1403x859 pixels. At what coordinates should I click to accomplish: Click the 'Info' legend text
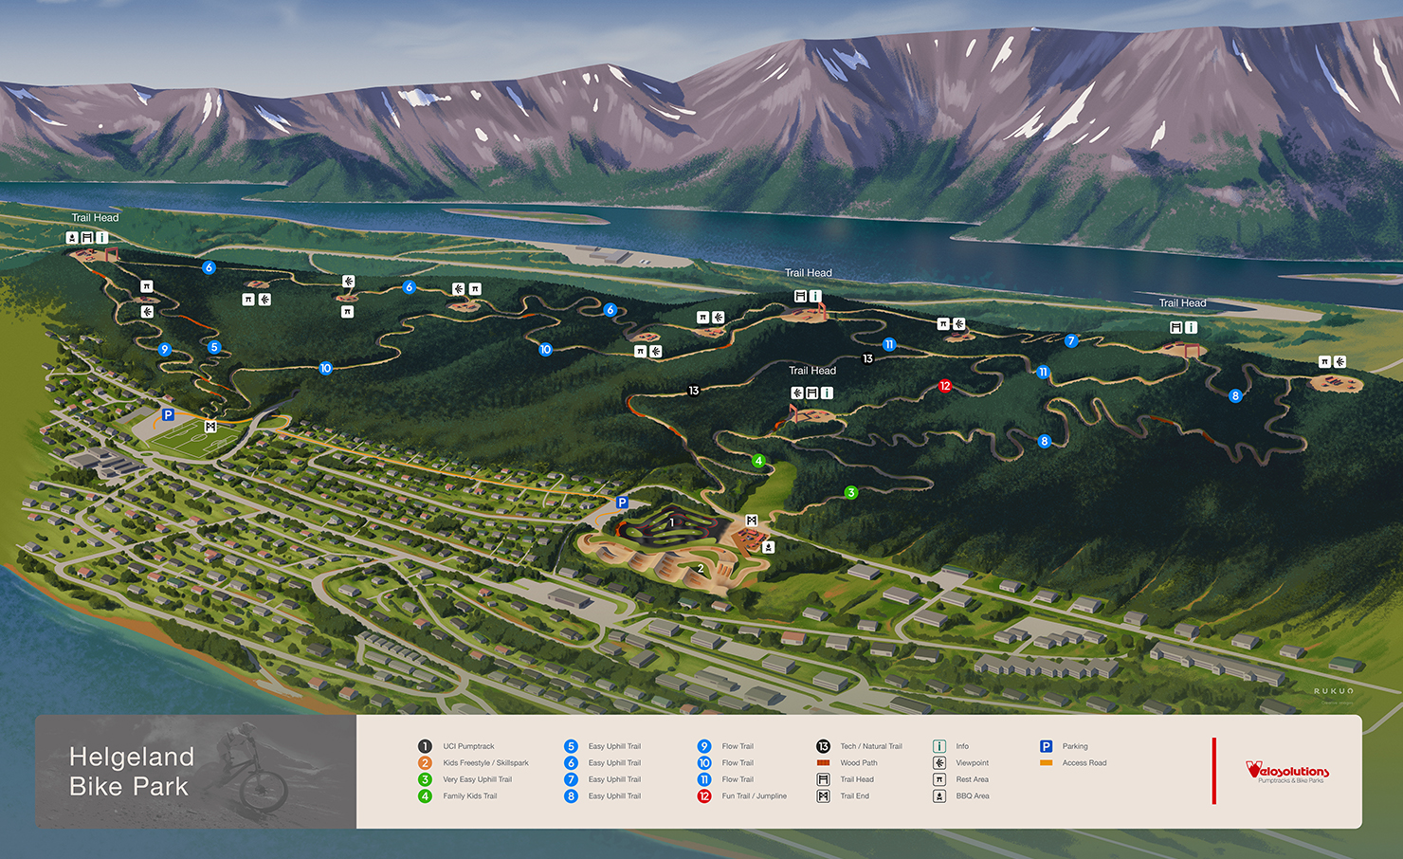point(962,746)
